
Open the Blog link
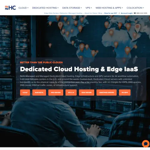tap(100, 13)
